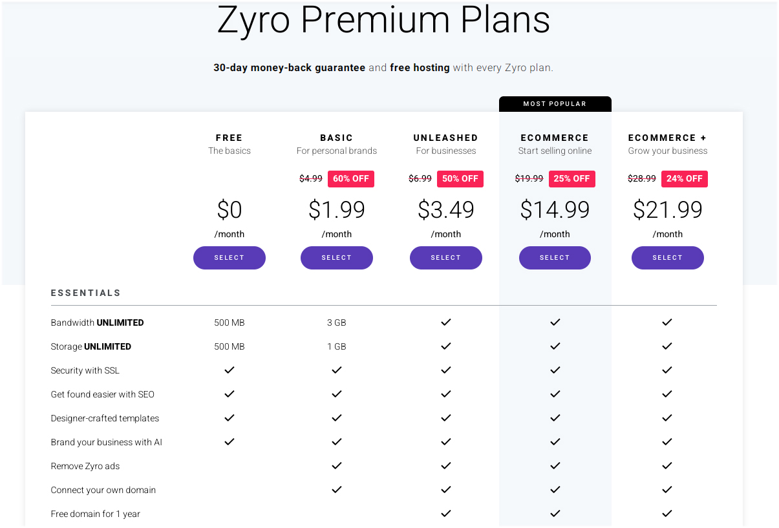Select the Unleashed plan
This screenshot has width=779, height=528.
tap(445, 257)
